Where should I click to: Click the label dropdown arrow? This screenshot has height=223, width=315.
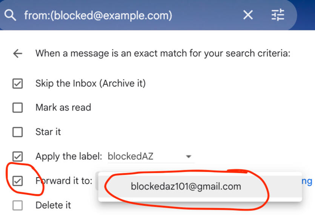tap(189, 157)
